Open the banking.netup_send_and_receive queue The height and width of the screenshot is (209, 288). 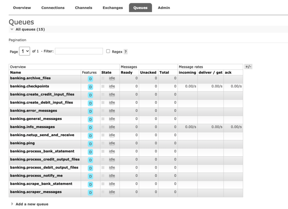[x=42, y=135]
